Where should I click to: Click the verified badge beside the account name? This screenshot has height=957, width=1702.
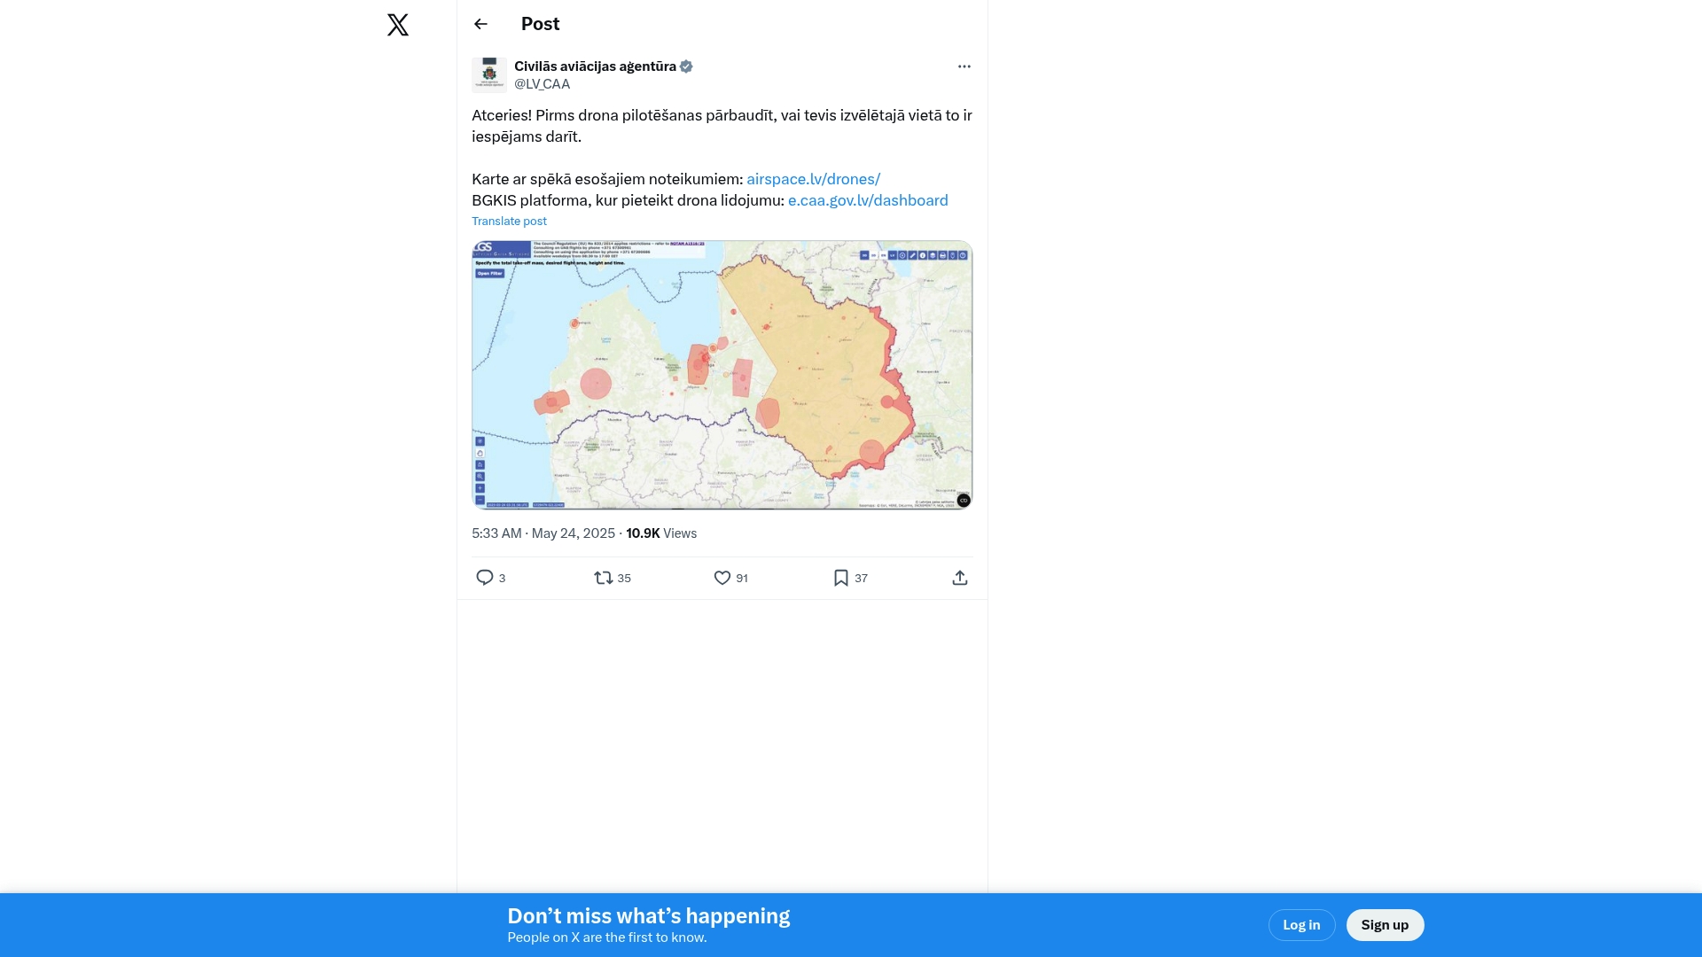pyautogui.click(x=686, y=66)
